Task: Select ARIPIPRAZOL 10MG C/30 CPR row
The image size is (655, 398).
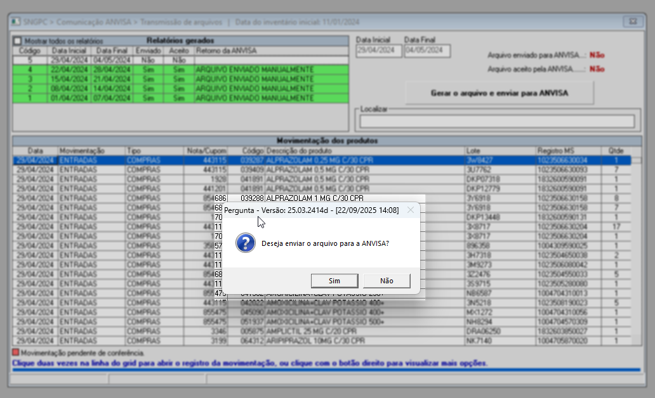Action: (x=322, y=341)
